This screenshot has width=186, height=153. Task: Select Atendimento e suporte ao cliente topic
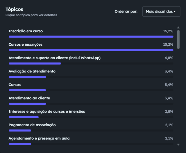[x=91, y=60]
